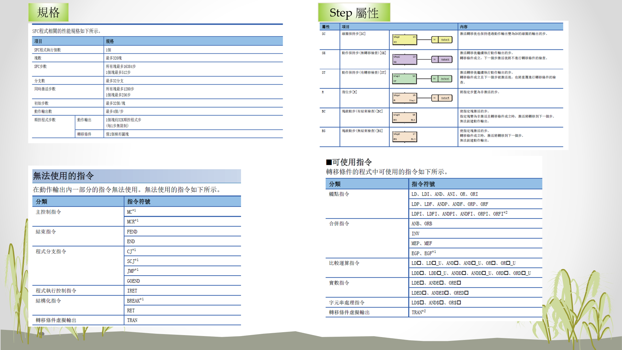Click the 內容 column header
Image resolution: width=622 pixels, height=350 pixels.
point(464,27)
